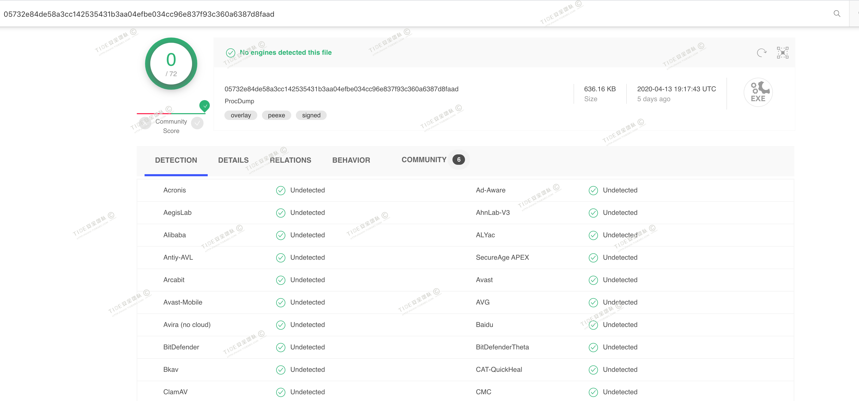This screenshot has width=859, height=401.
Task: Select the BEHAVIOR tab
Action: [x=351, y=160]
